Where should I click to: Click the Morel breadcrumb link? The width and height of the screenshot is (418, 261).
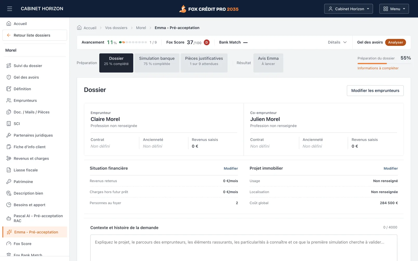coord(141,28)
